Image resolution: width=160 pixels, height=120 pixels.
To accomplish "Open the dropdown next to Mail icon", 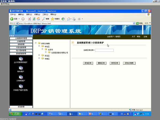I will tap(71, 19).
